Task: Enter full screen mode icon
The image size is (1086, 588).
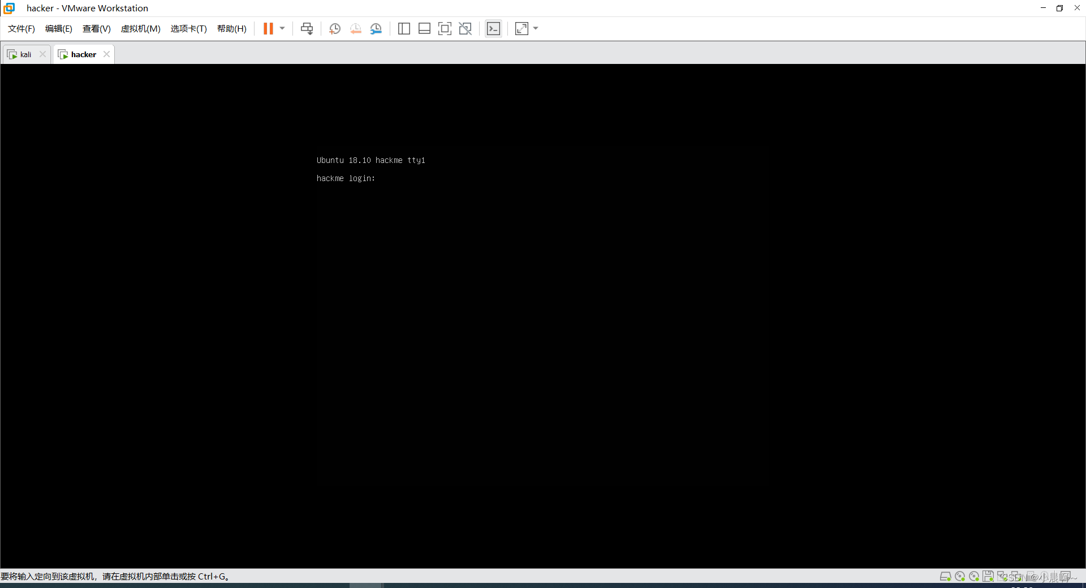Action: pyautogui.click(x=445, y=29)
